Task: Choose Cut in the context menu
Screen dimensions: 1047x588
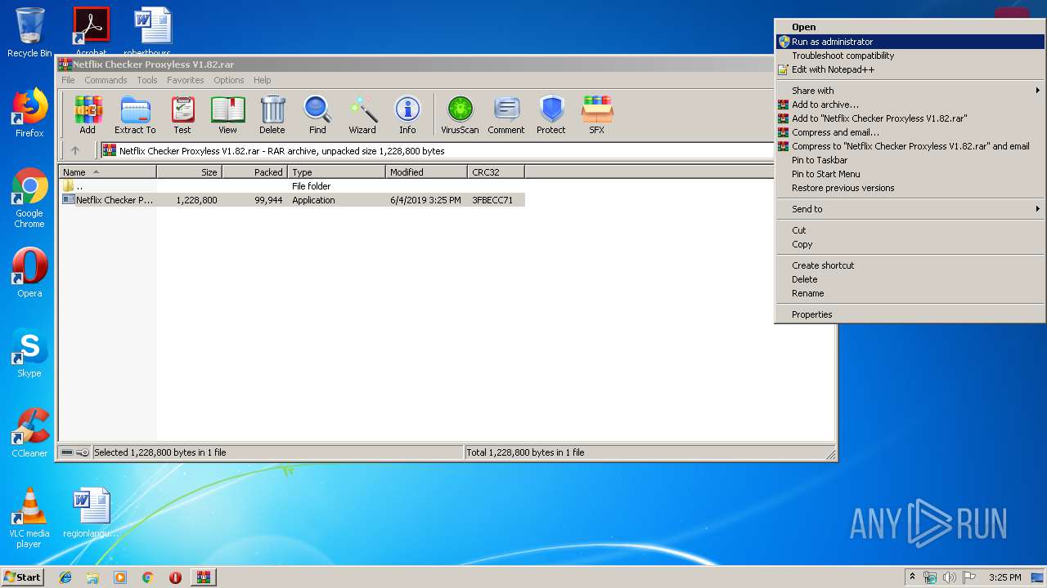Action: (x=910, y=230)
